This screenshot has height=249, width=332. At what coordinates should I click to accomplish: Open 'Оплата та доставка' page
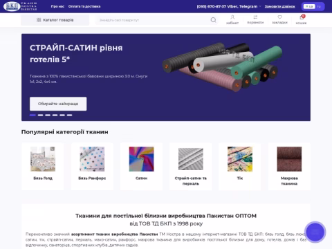pos(84,6)
